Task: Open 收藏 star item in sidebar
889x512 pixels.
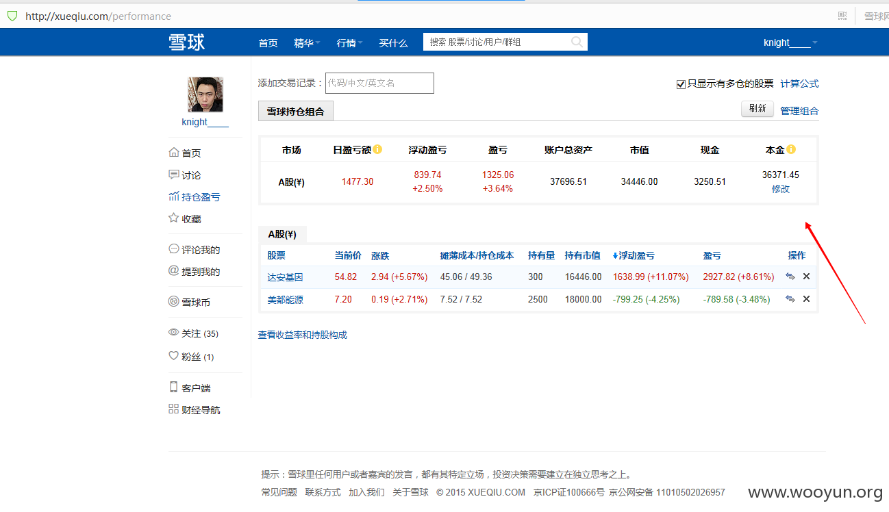Action: (185, 219)
